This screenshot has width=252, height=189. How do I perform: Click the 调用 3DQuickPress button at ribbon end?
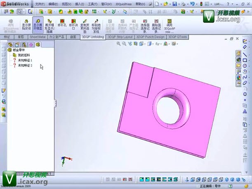click(170, 26)
